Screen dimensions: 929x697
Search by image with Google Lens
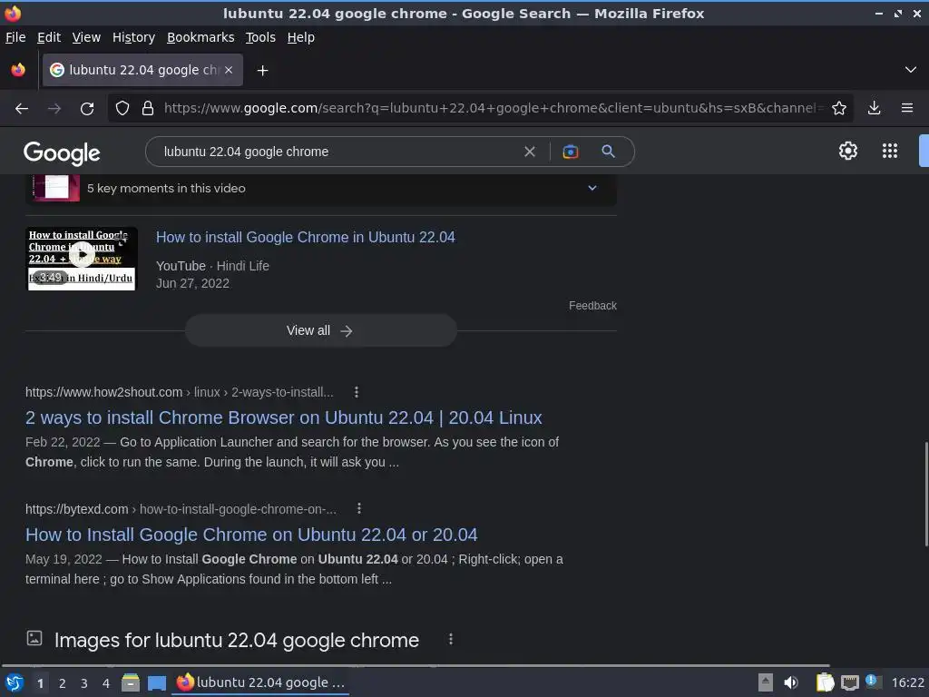(x=570, y=152)
